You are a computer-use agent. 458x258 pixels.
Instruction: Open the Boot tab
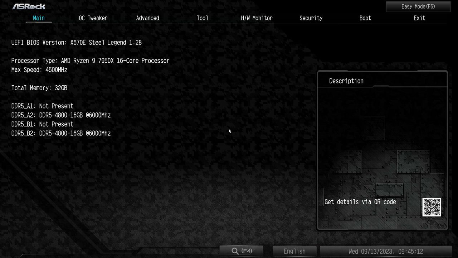pos(365,18)
